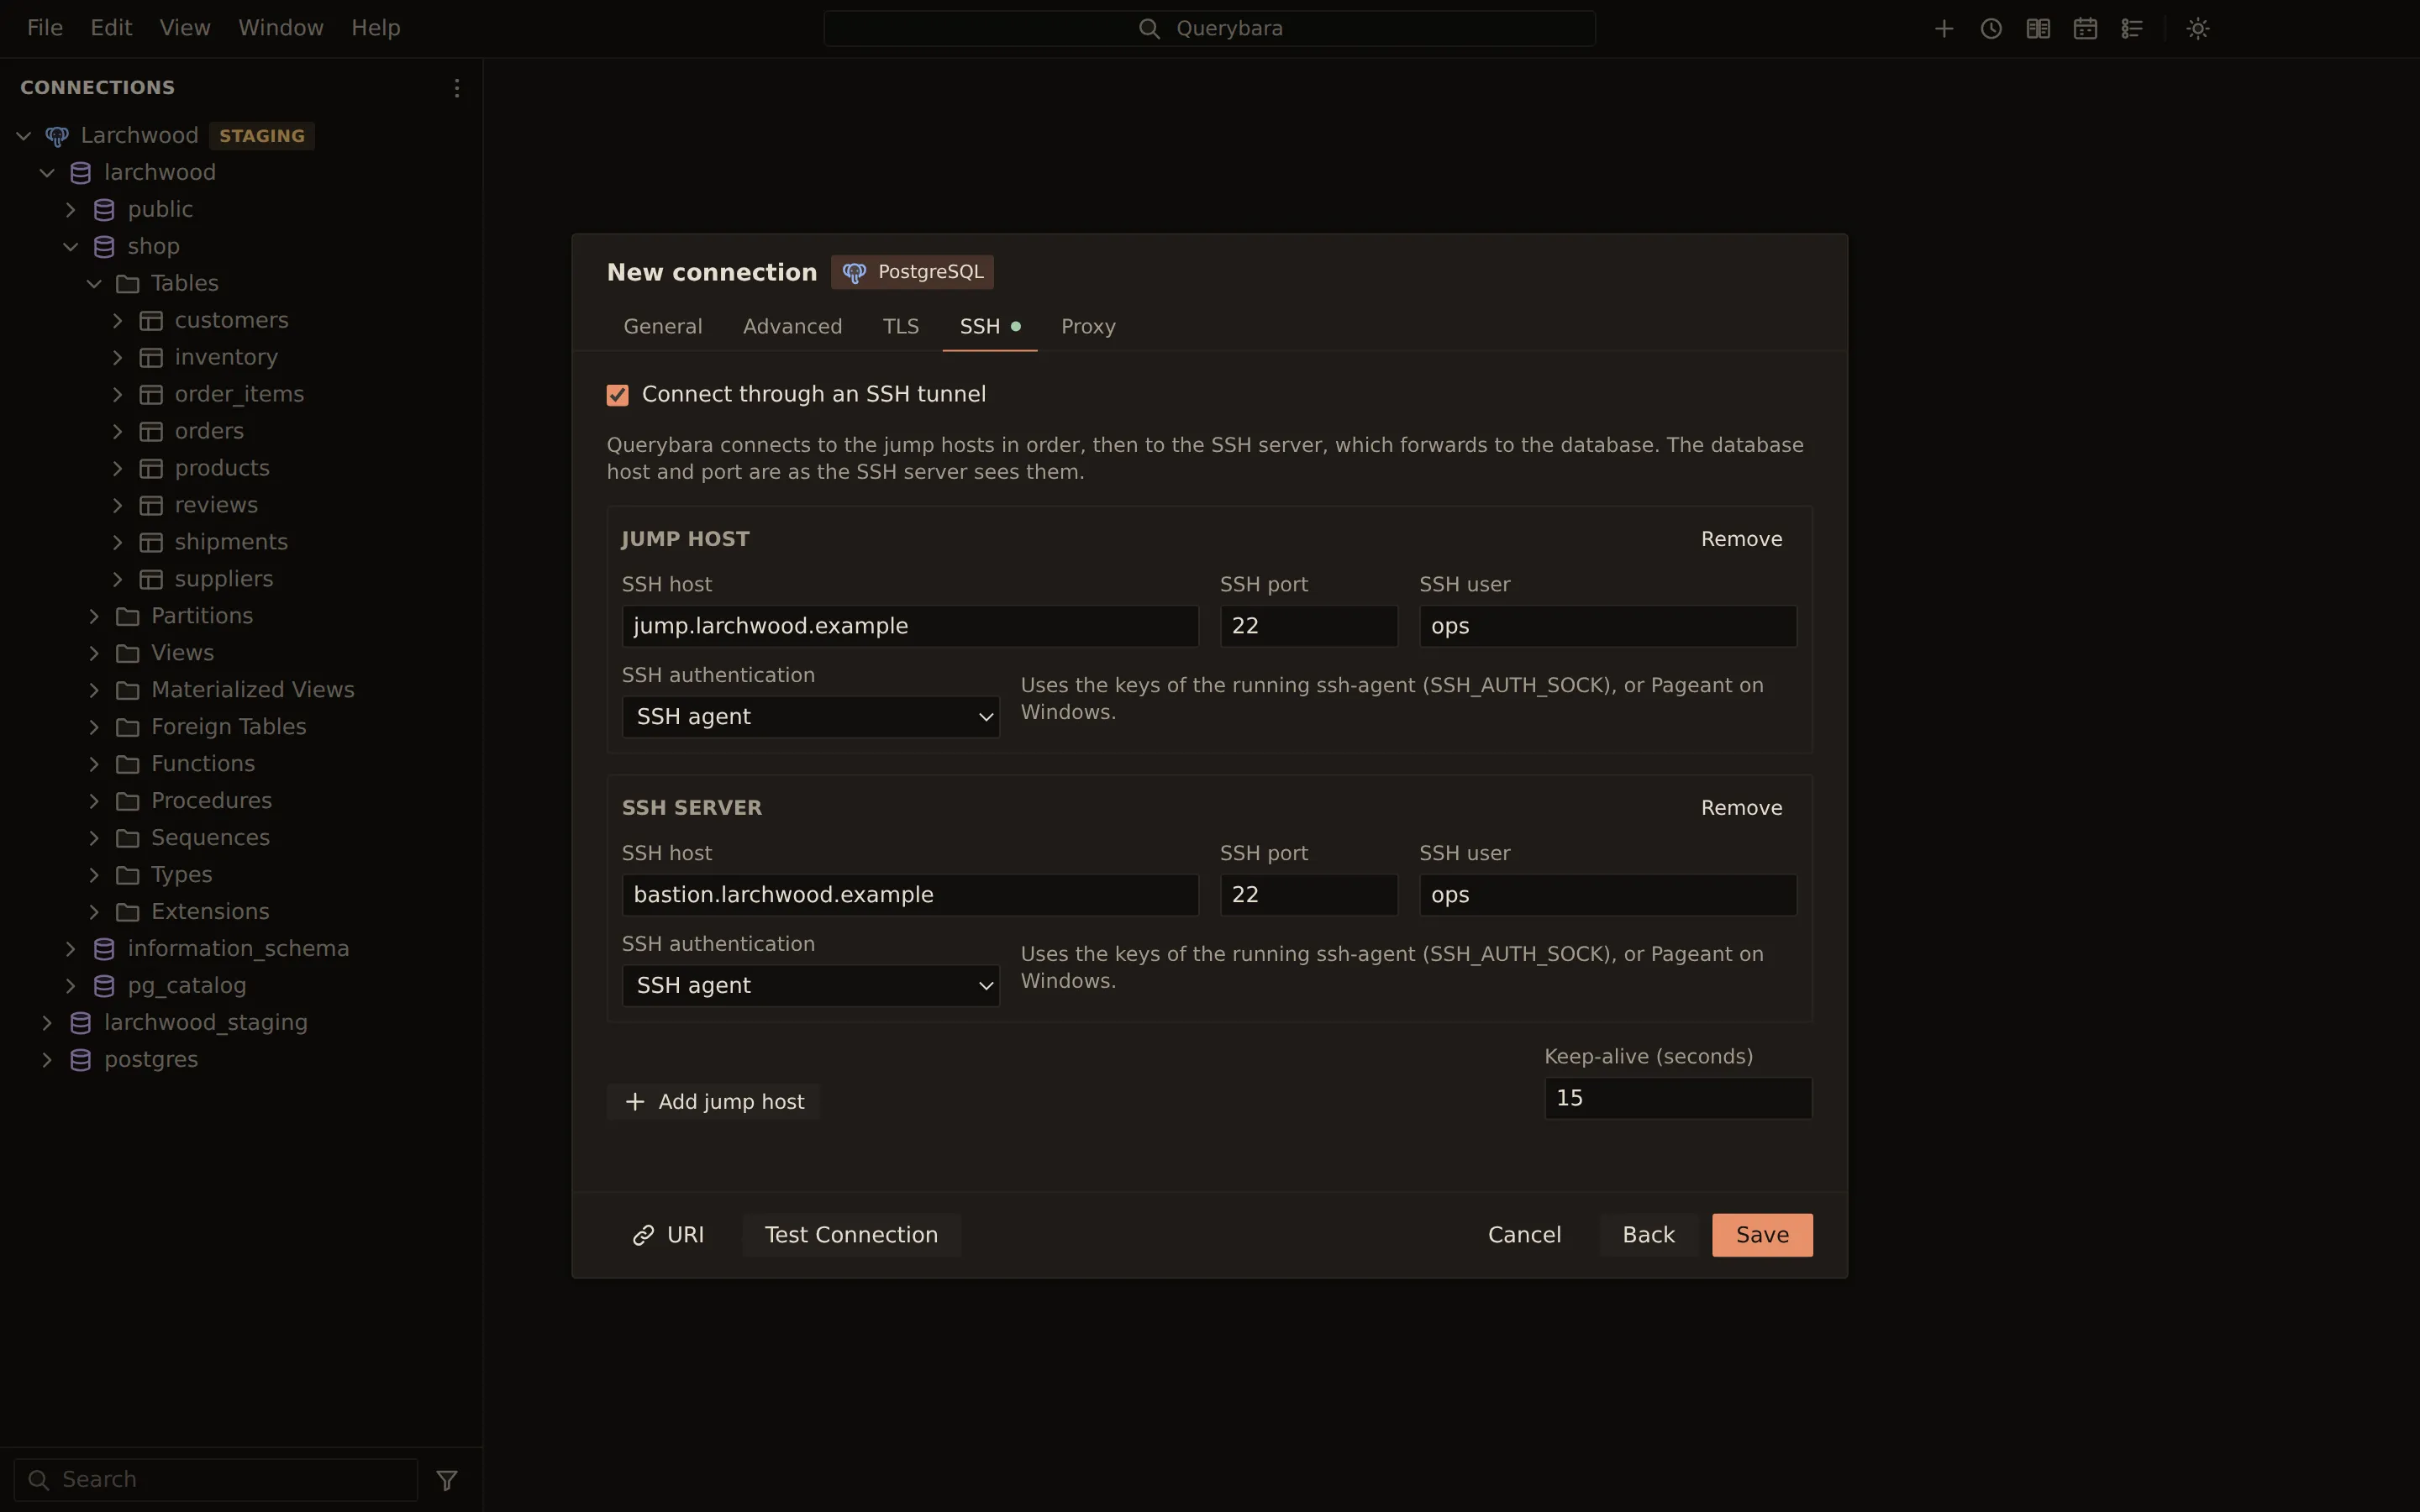The image size is (2420, 1512).
Task: Uncheck Connect through an SSH tunnel
Action: (x=617, y=395)
